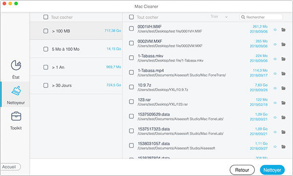Viewport: 293px width, 176px height.
Task: Open folder of 1538031057.data
Action: tap(283, 147)
